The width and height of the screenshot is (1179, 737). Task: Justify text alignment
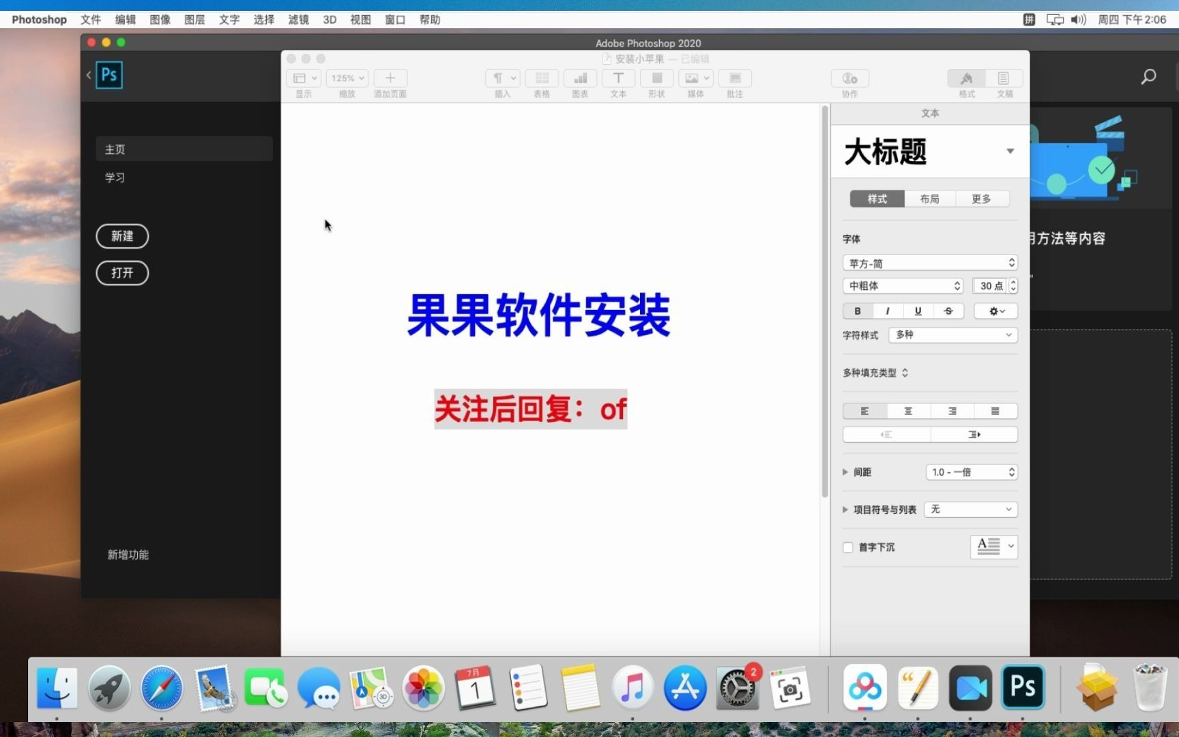995,411
